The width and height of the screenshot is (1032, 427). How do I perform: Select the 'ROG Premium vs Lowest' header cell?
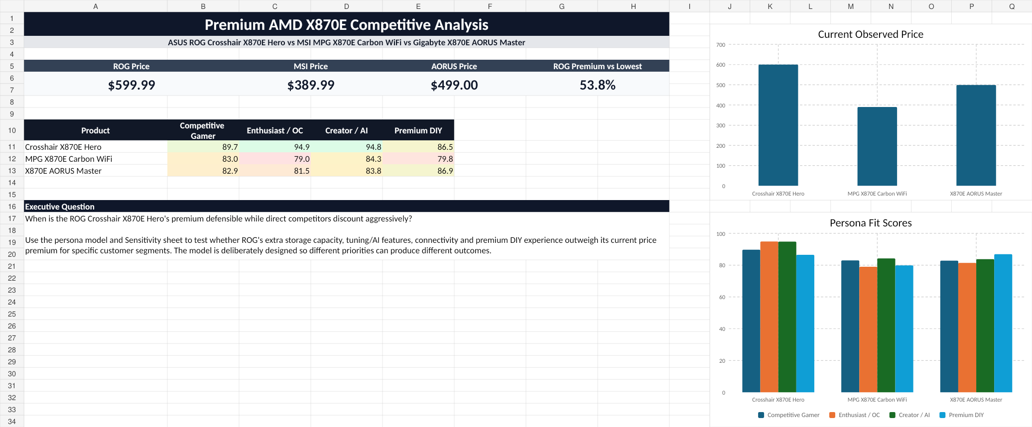tap(598, 66)
